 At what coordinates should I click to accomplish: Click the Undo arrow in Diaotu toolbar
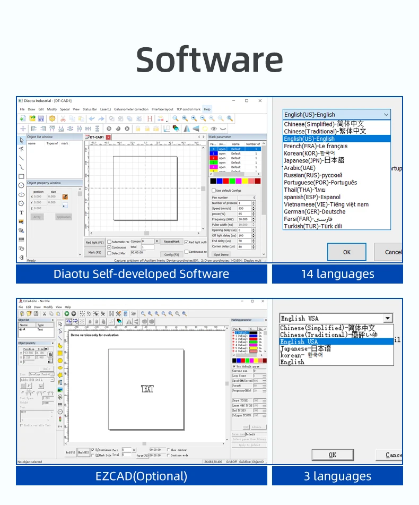tap(92, 118)
